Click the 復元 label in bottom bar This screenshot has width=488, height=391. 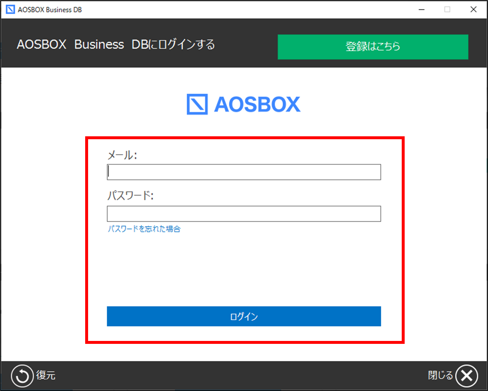point(46,375)
